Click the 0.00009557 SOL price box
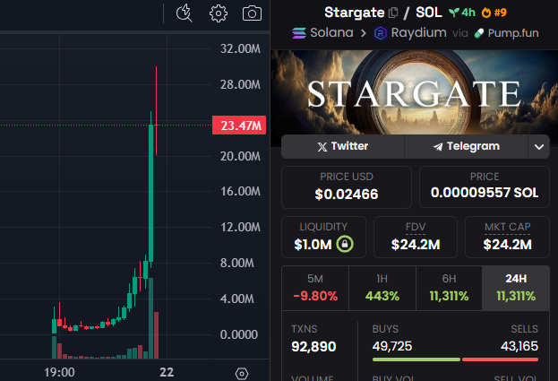The height and width of the screenshot is (381, 558). (x=485, y=187)
